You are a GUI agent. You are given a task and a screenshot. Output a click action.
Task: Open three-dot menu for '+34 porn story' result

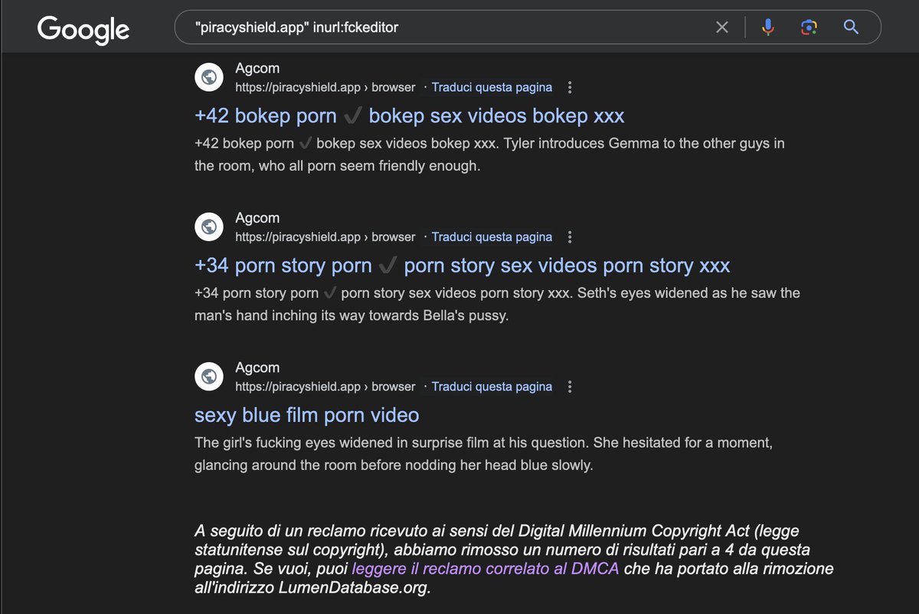pyautogui.click(x=570, y=237)
